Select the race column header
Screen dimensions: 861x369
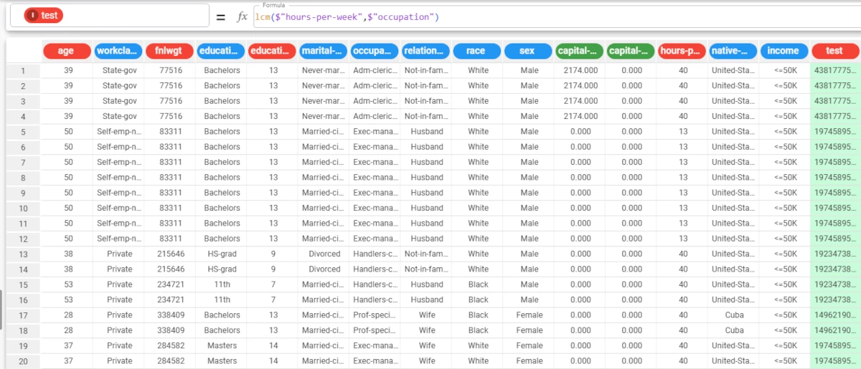pos(476,51)
